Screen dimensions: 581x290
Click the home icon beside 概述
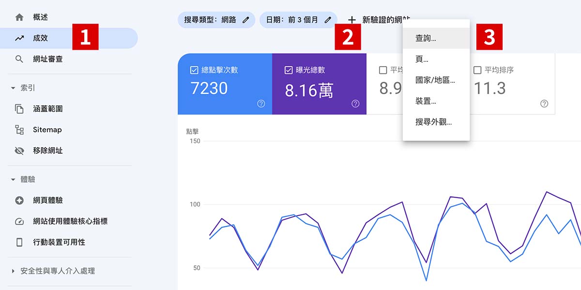pos(19,17)
